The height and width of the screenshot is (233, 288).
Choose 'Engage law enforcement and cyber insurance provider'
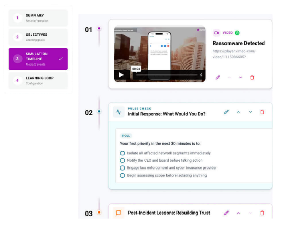(168, 168)
